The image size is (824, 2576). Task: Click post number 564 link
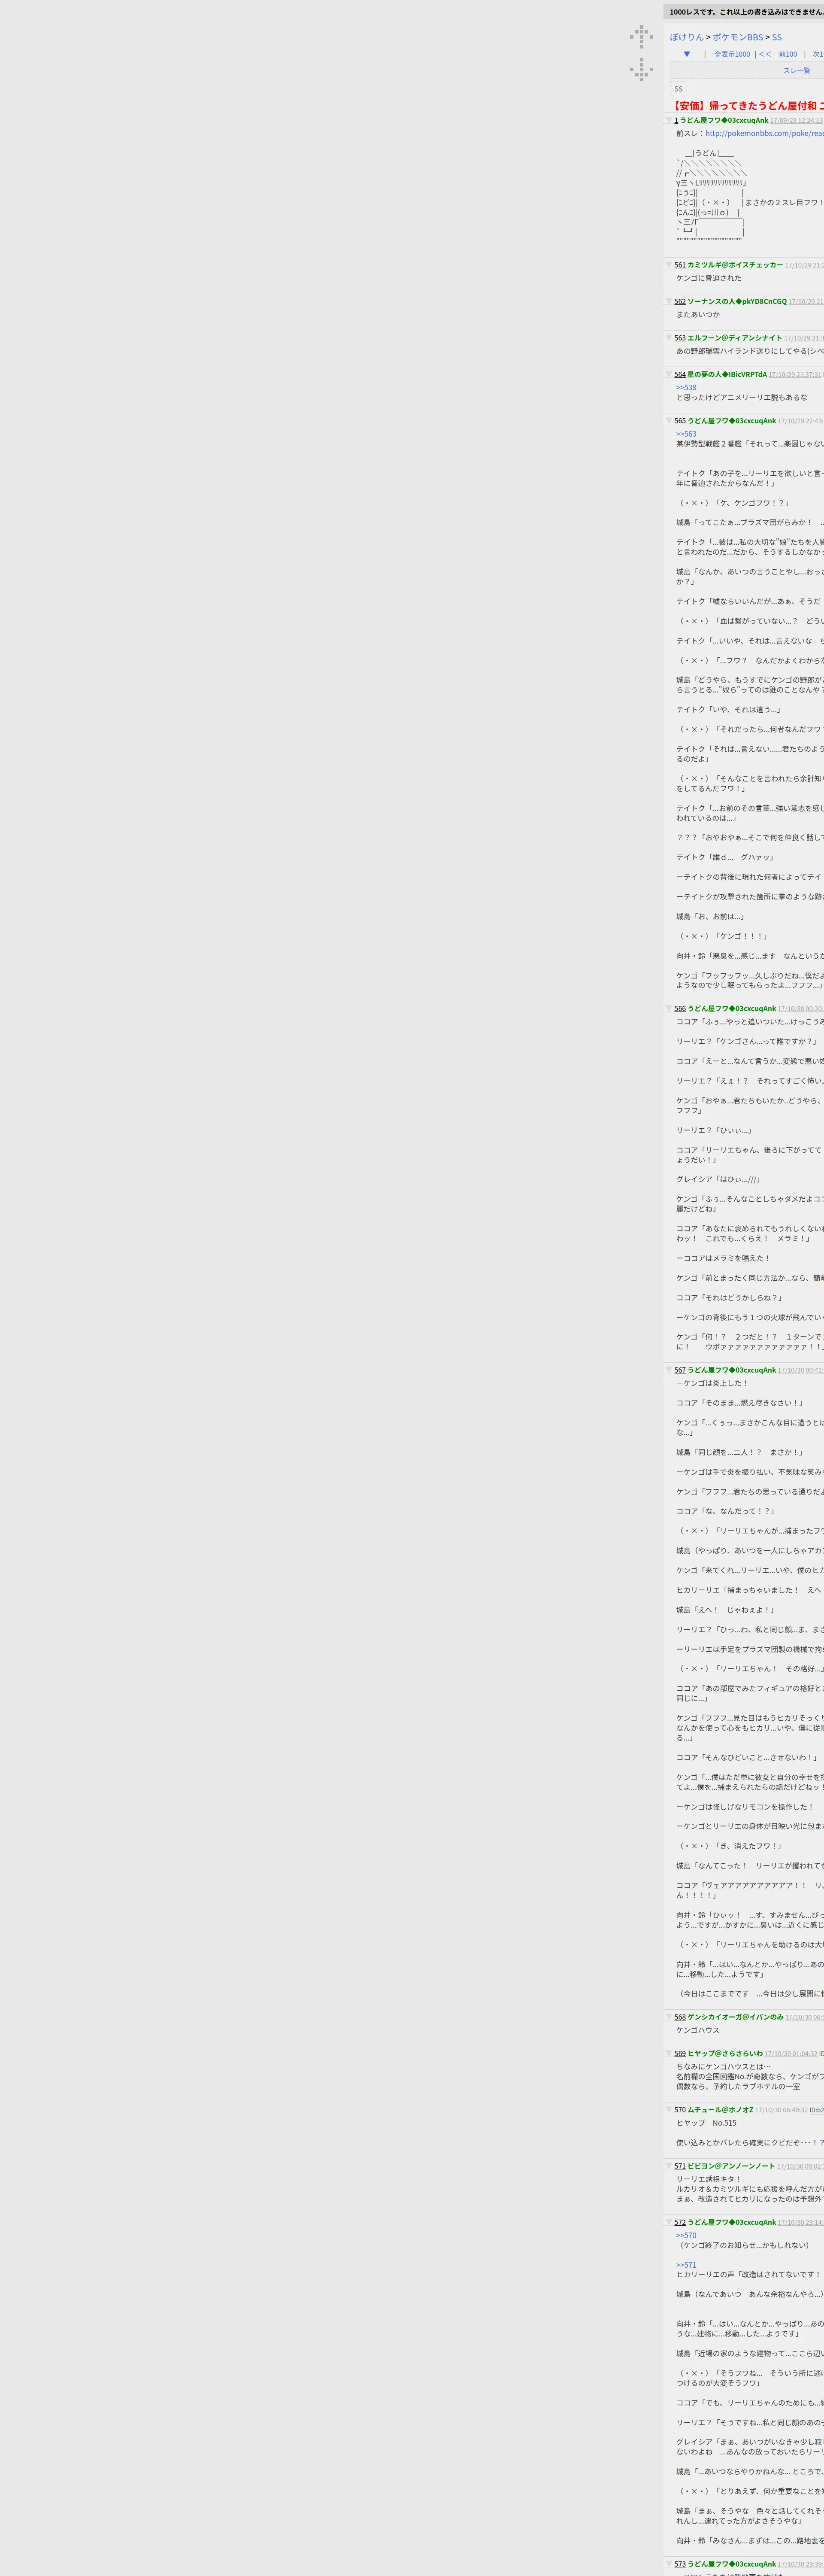[680, 374]
